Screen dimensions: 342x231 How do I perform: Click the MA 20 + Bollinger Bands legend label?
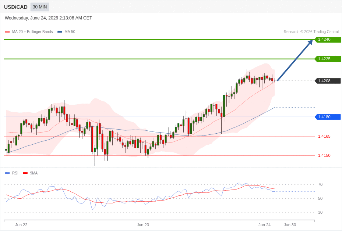(32, 32)
